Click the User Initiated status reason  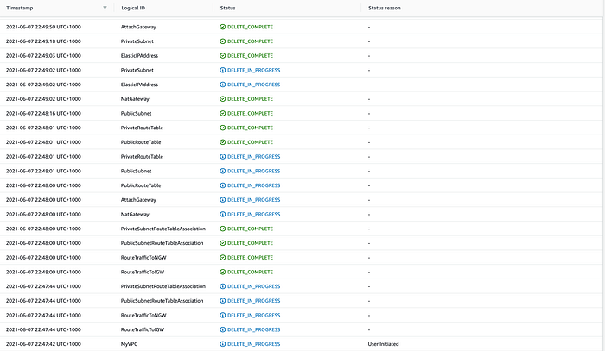coord(383,344)
